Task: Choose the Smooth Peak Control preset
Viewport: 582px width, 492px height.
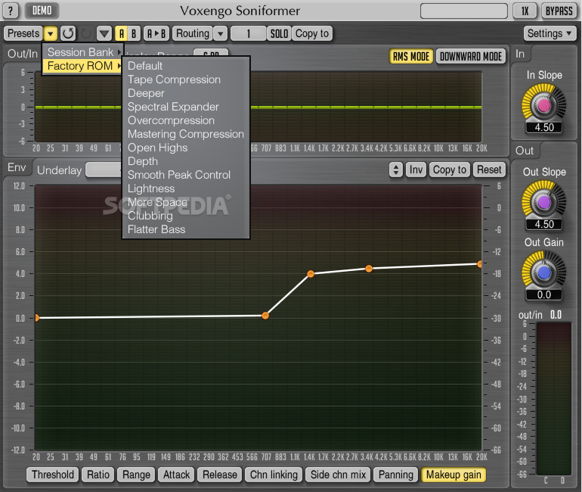Action: (x=186, y=175)
